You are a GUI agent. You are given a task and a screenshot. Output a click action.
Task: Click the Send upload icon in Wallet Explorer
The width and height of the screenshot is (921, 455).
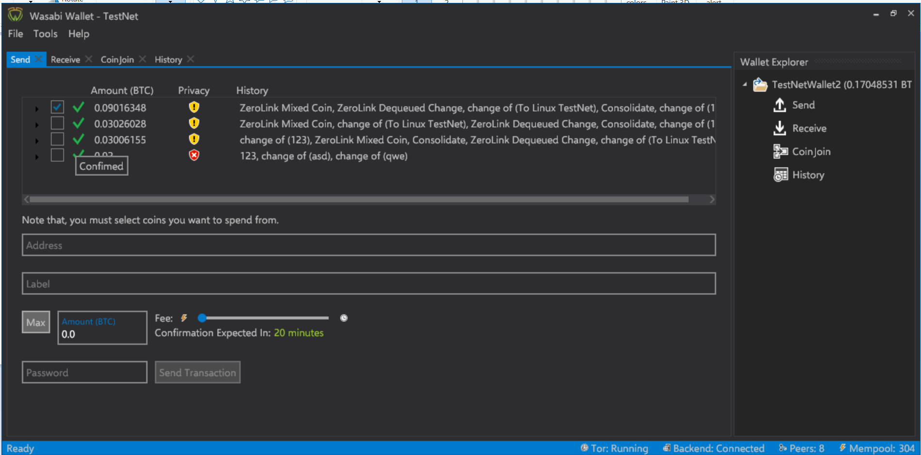(x=779, y=105)
